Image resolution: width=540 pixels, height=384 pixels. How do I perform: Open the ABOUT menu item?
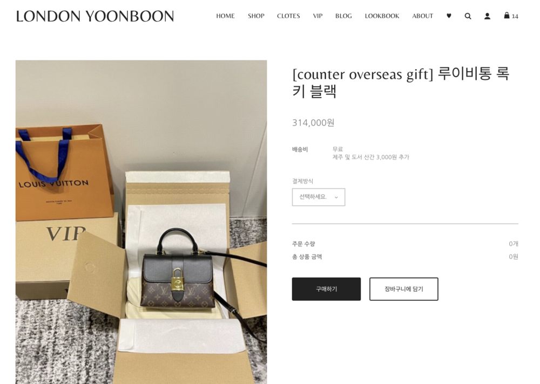[x=423, y=16]
